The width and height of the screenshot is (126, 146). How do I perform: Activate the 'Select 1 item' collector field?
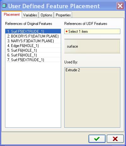click(92, 31)
